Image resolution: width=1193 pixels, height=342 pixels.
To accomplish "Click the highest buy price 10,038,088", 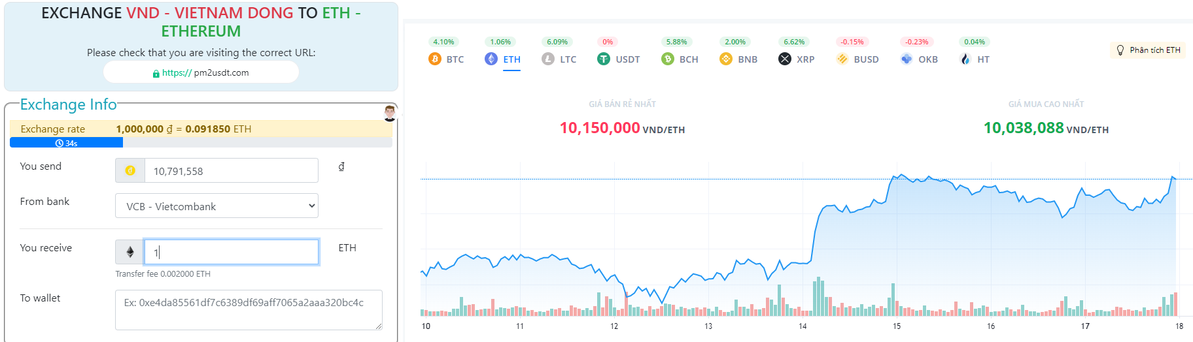I will pos(1024,128).
